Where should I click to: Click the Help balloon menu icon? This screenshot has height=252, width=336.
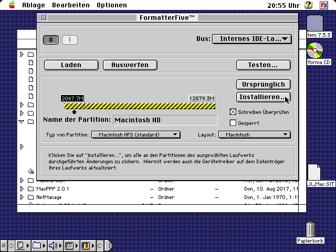pos(309,5)
